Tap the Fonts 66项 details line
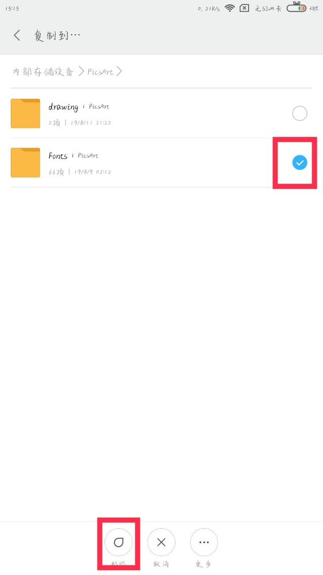Screen dimensions: 323x575 [80, 172]
